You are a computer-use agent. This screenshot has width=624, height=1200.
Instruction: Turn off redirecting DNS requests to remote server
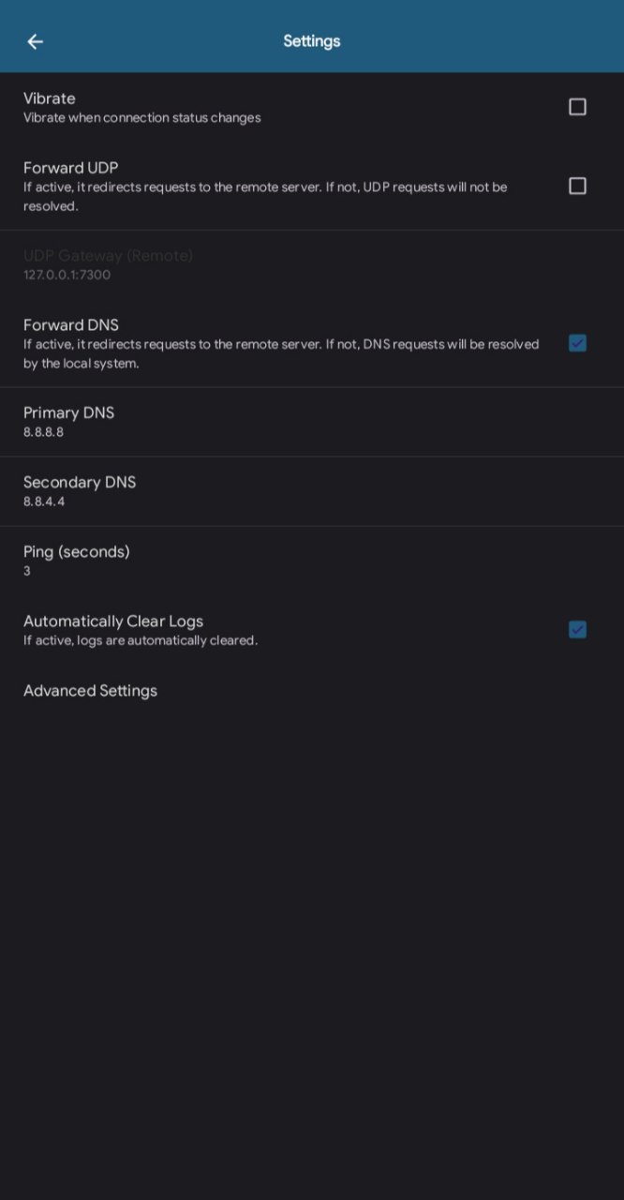[577, 343]
